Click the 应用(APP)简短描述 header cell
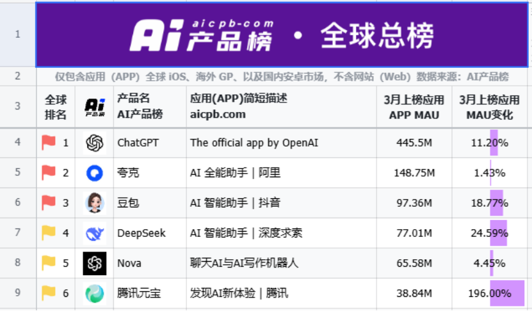Viewport: 532px width, 311px height. coord(281,107)
